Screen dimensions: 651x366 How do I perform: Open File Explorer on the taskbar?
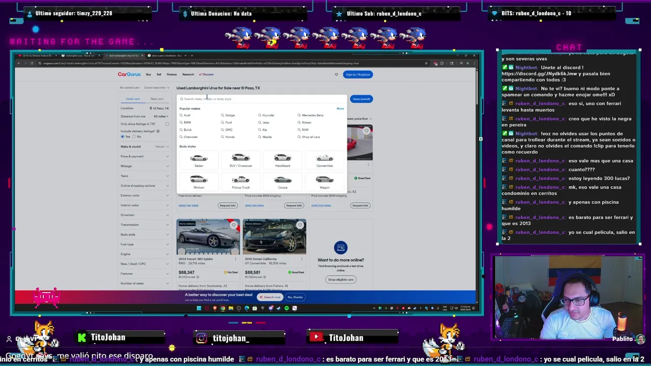(x=230, y=308)
